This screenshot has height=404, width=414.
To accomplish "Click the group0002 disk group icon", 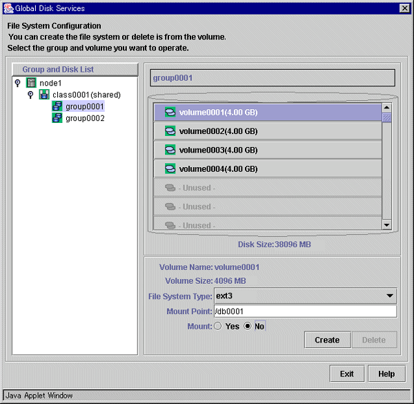I will 57,118.
